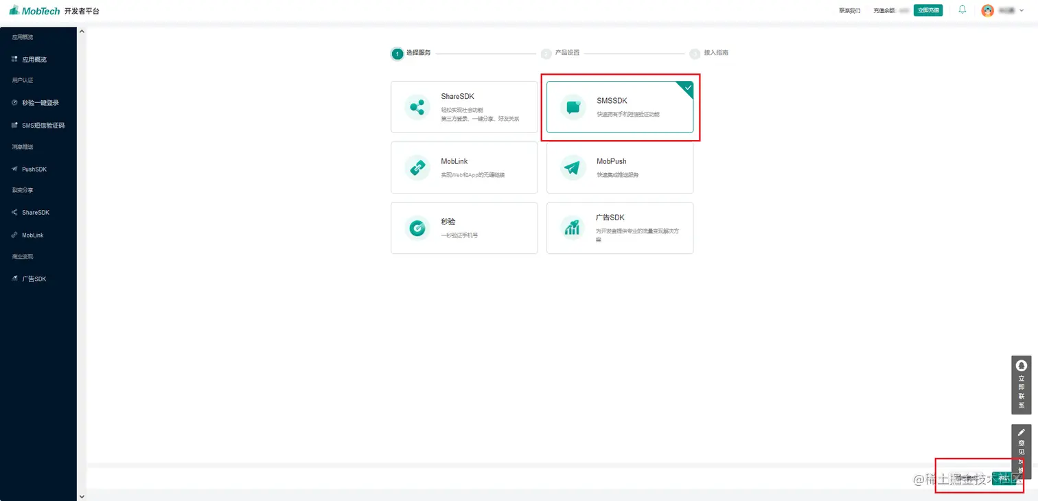Click the MobTech logo in the header

click(x=35, y=10)
